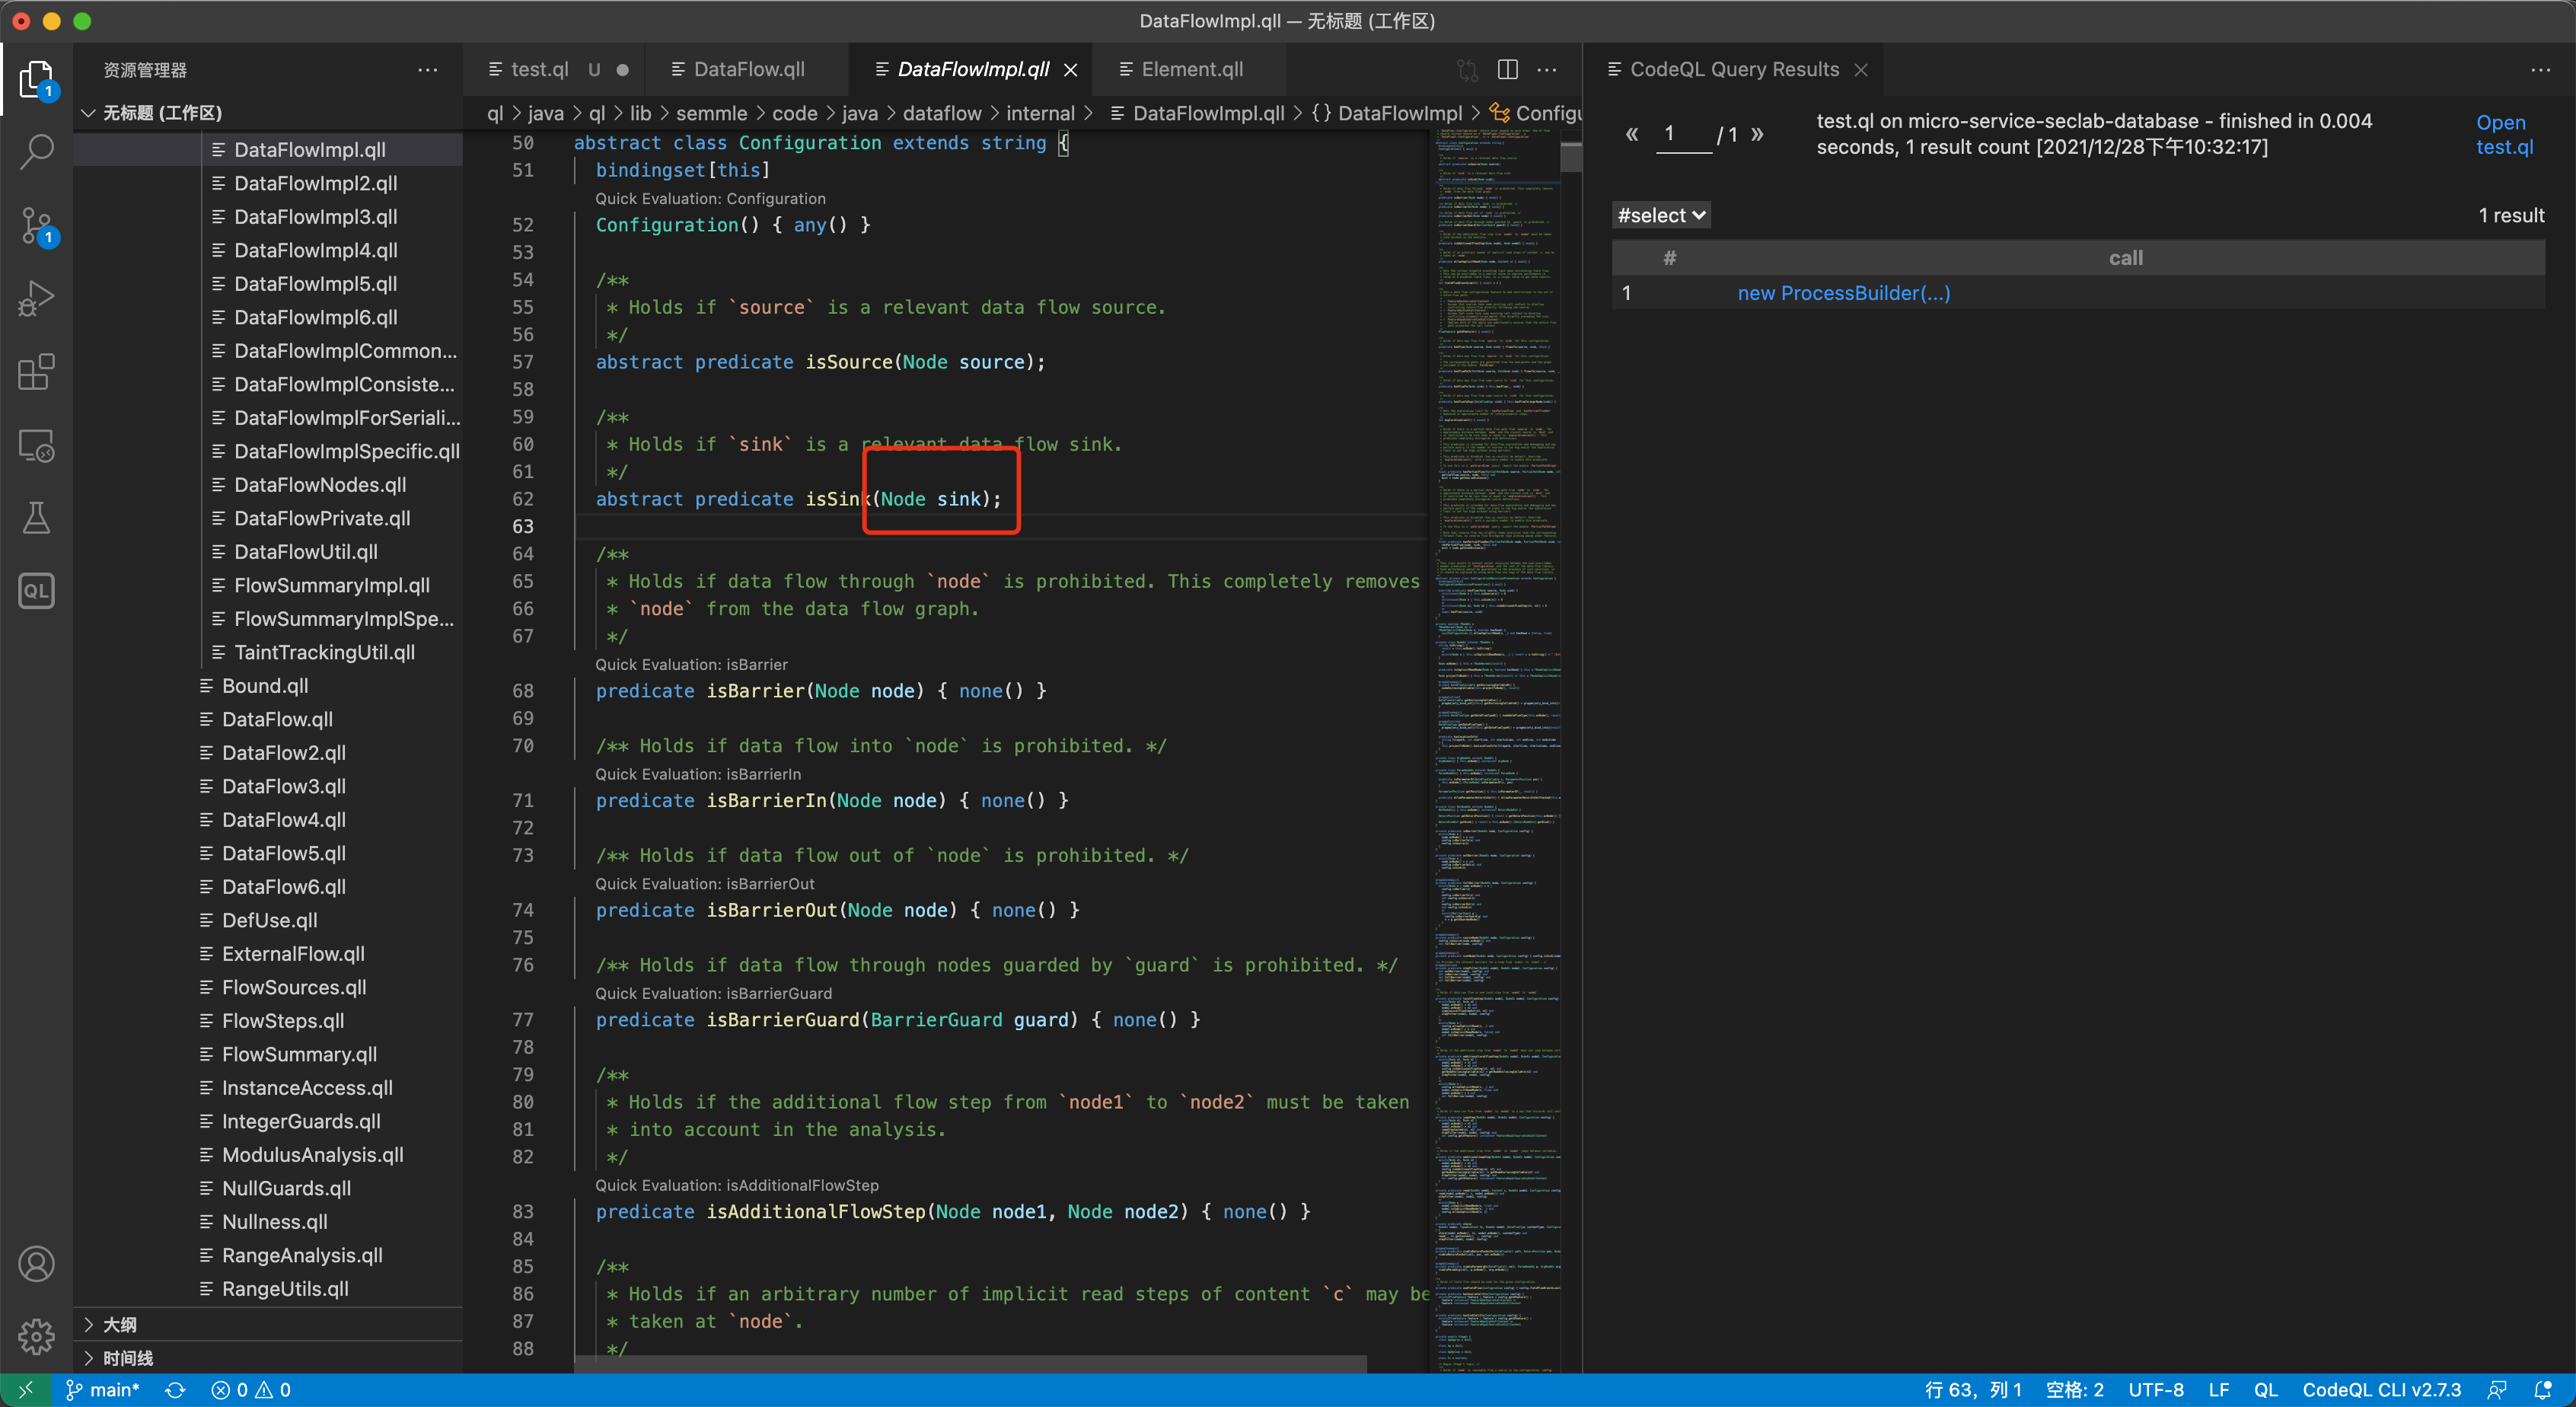This screenshot has width=2576, height=1407.
Task: Close the CodeQL Query Results tab
Action: (1861, 69)
